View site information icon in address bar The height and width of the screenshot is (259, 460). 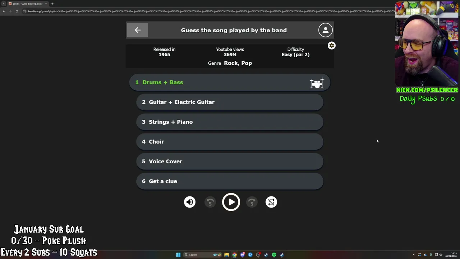pyautogui.click(x=24, y=11)
